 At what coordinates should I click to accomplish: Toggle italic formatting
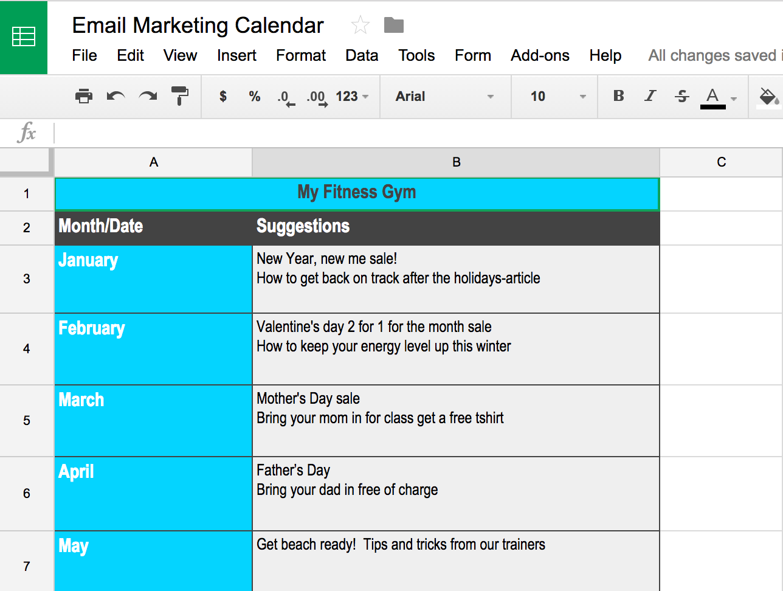(650, 96)
